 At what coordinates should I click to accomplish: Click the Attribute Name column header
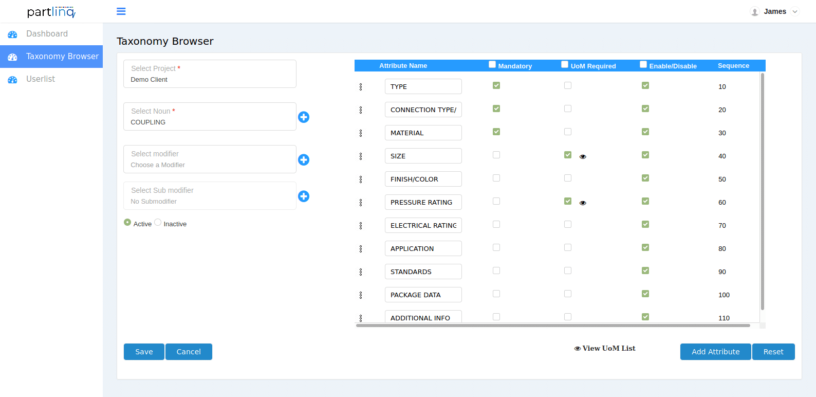[x=403, y=66]
